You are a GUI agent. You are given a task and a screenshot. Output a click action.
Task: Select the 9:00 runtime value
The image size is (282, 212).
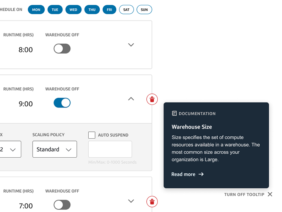pos(25,104)
